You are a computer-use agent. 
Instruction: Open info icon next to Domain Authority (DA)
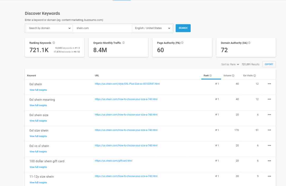pyautogui.click(x=249, y=43)
